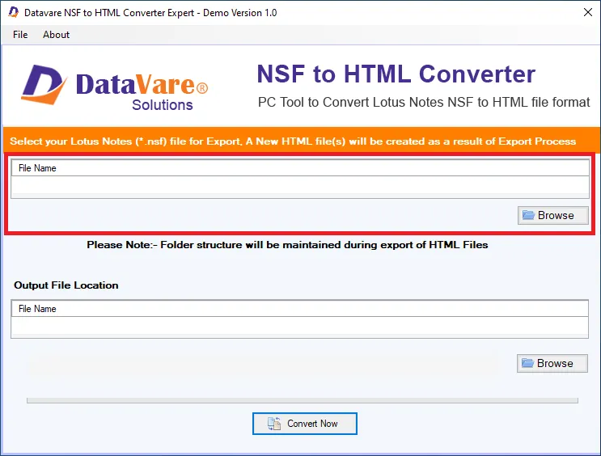This screenshot has width=601, height=456.
Task: Click the empty output file location row
Action: pos(300,326)
